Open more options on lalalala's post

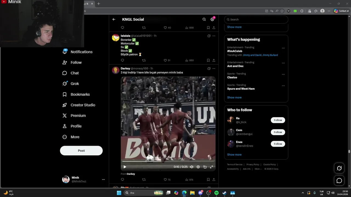(x=214, y=36)
